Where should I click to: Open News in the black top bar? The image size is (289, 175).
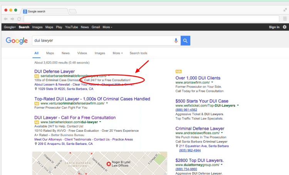coord(85,27)
